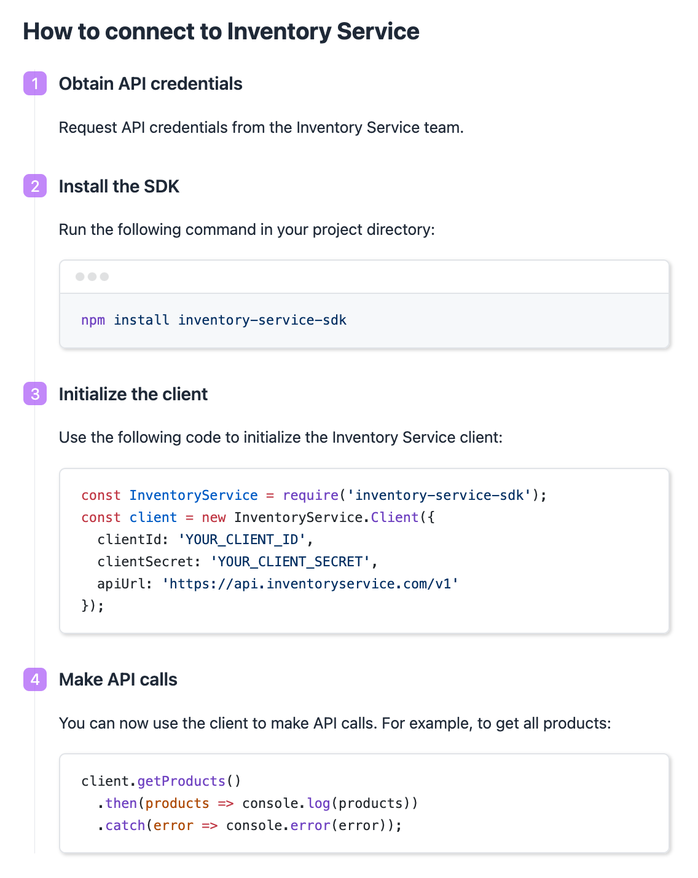
Task: Select the "Install the SDK" step heading
Action: 119,186
